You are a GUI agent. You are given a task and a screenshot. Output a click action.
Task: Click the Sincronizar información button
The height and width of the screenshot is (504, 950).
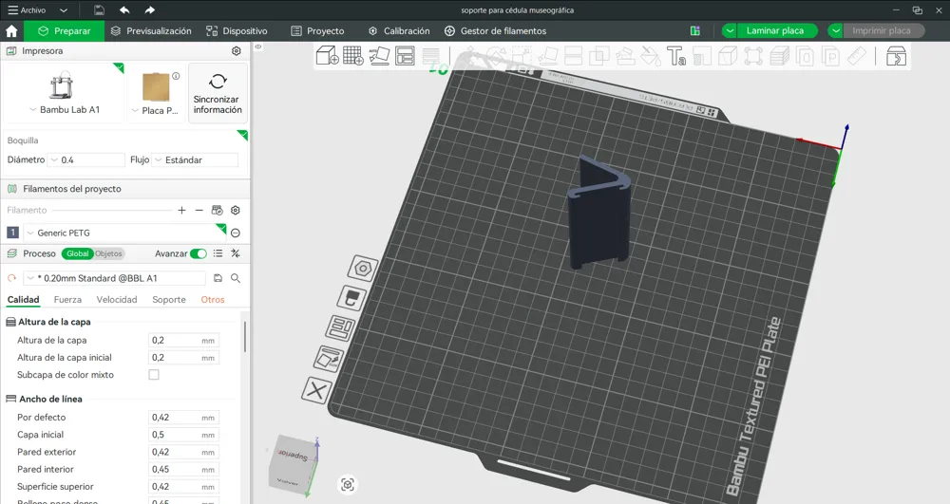pos(218,93)
